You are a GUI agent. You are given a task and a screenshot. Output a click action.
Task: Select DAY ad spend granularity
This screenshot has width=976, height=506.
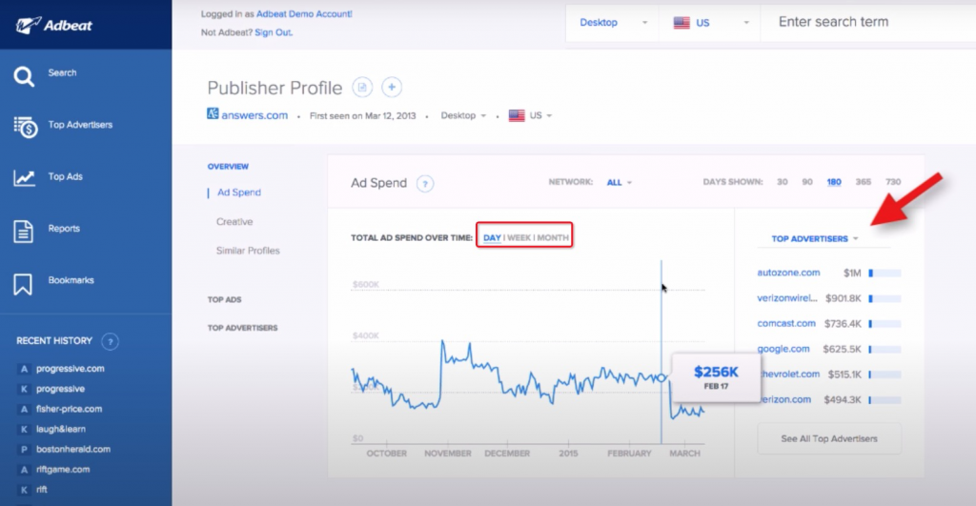[492, 237]
